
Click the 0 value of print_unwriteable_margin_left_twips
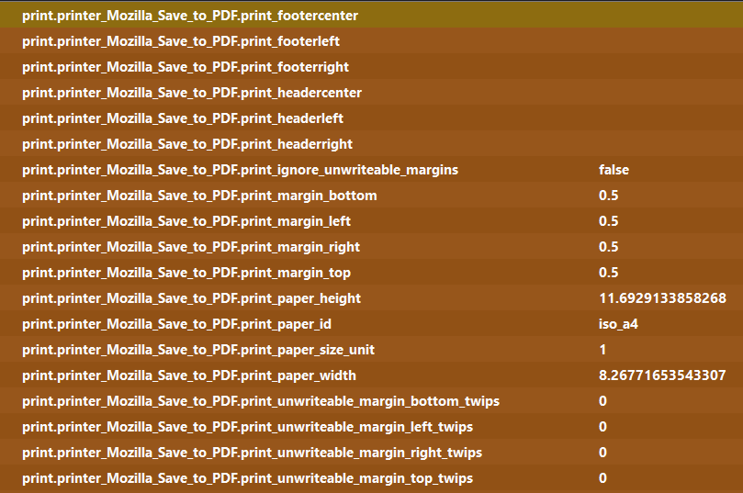coord(602,427)
